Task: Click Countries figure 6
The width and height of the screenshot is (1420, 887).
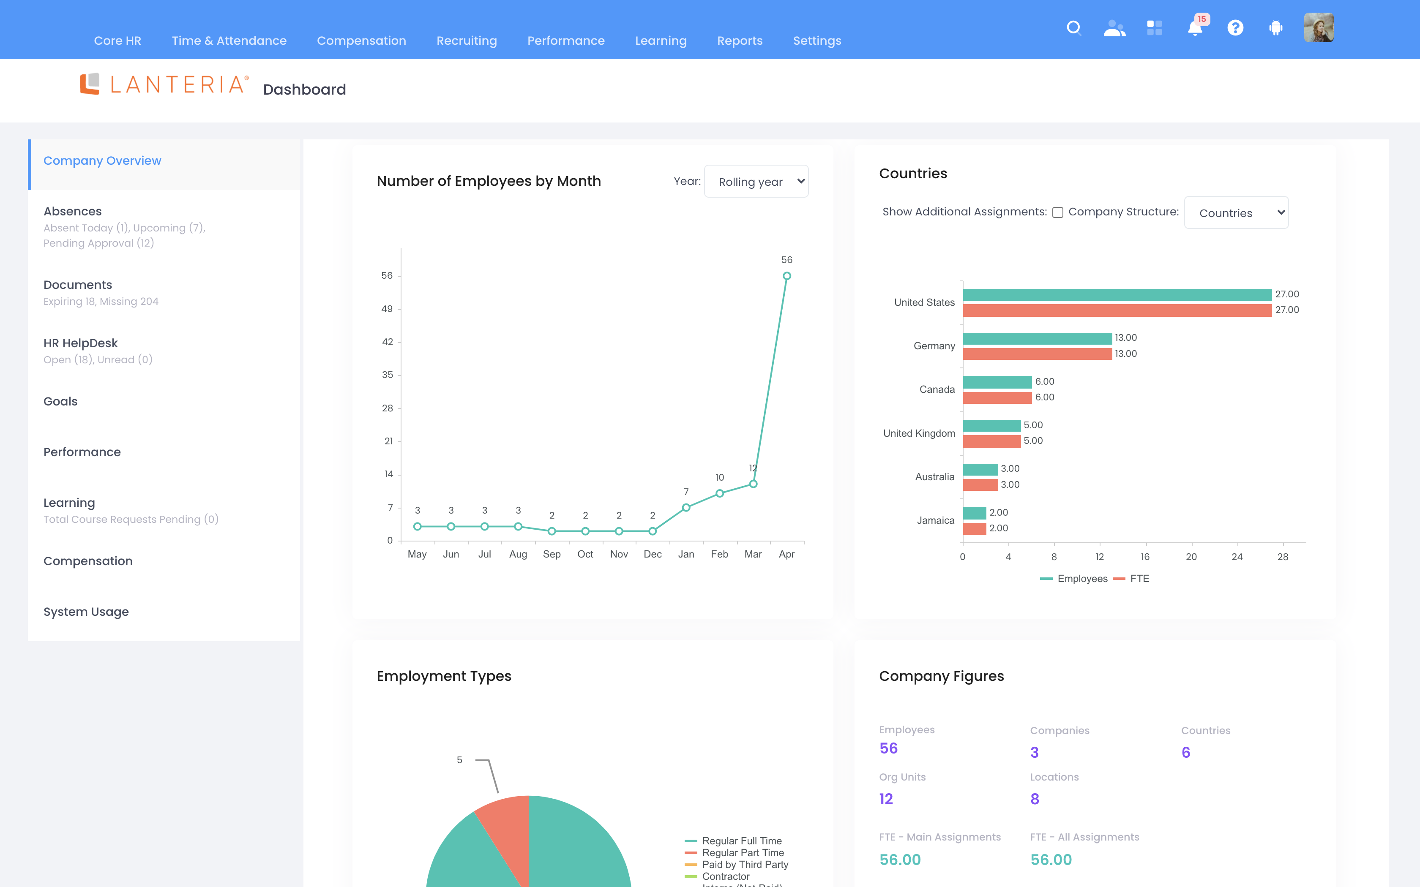Action: (1186, 752)
